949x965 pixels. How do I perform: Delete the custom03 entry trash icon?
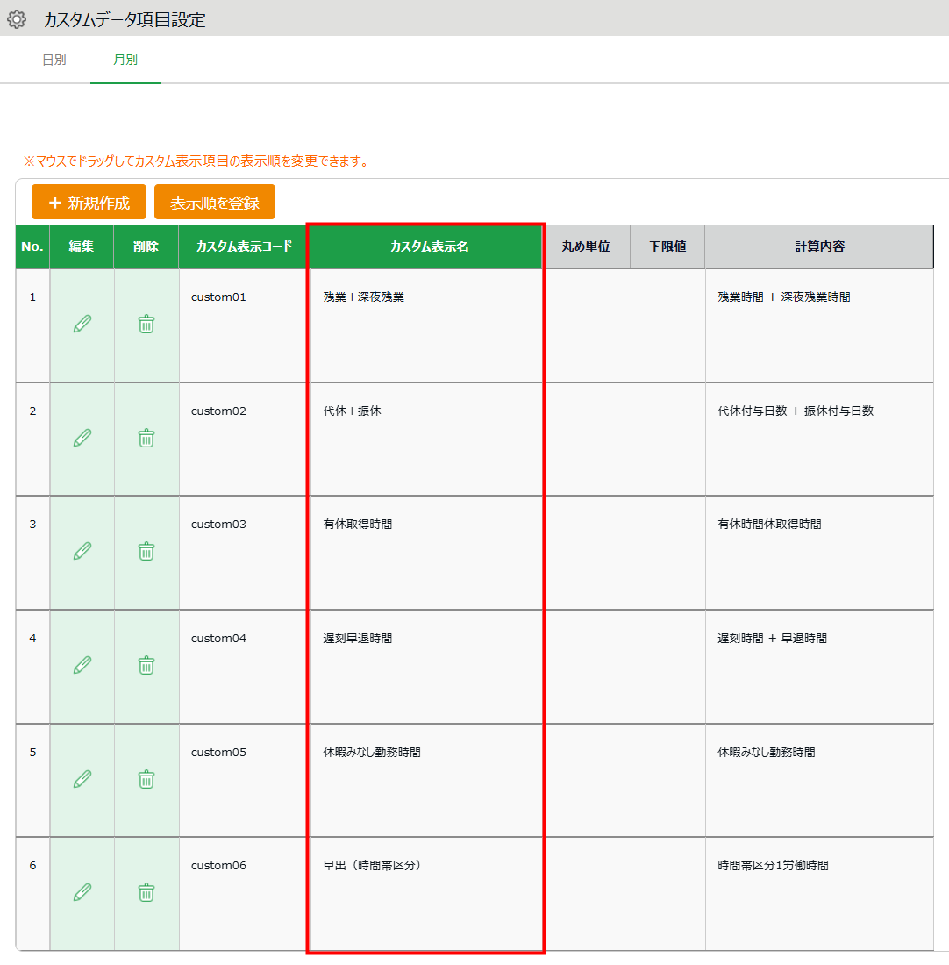(x=146, y=551)
